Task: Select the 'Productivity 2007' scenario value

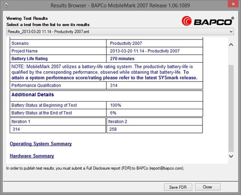Action: pos(126,43)
